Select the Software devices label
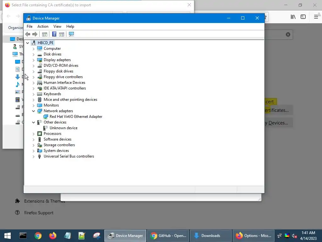Image resolution: width=322 pixels, height=242 pixels. click(x=58, y=139)
